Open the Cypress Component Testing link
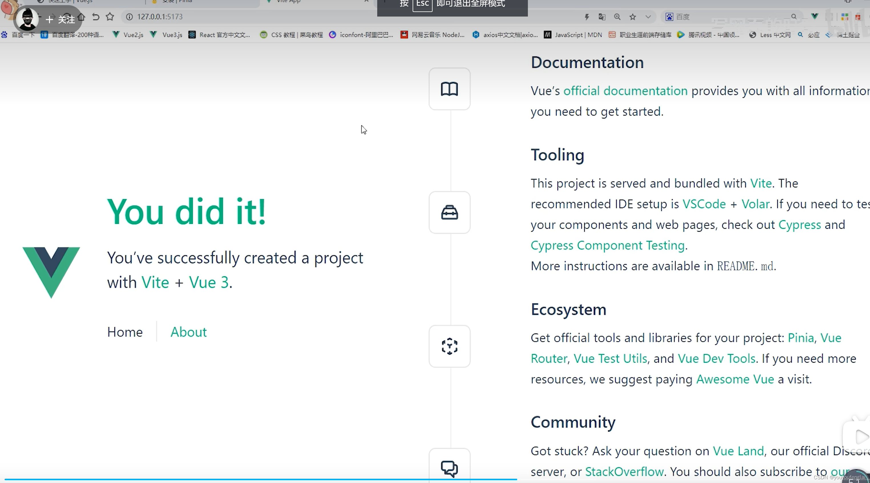 [x=607, y=245]
